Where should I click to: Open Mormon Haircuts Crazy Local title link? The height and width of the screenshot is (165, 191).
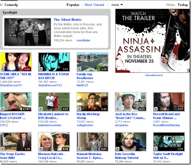tap(52, 156)
